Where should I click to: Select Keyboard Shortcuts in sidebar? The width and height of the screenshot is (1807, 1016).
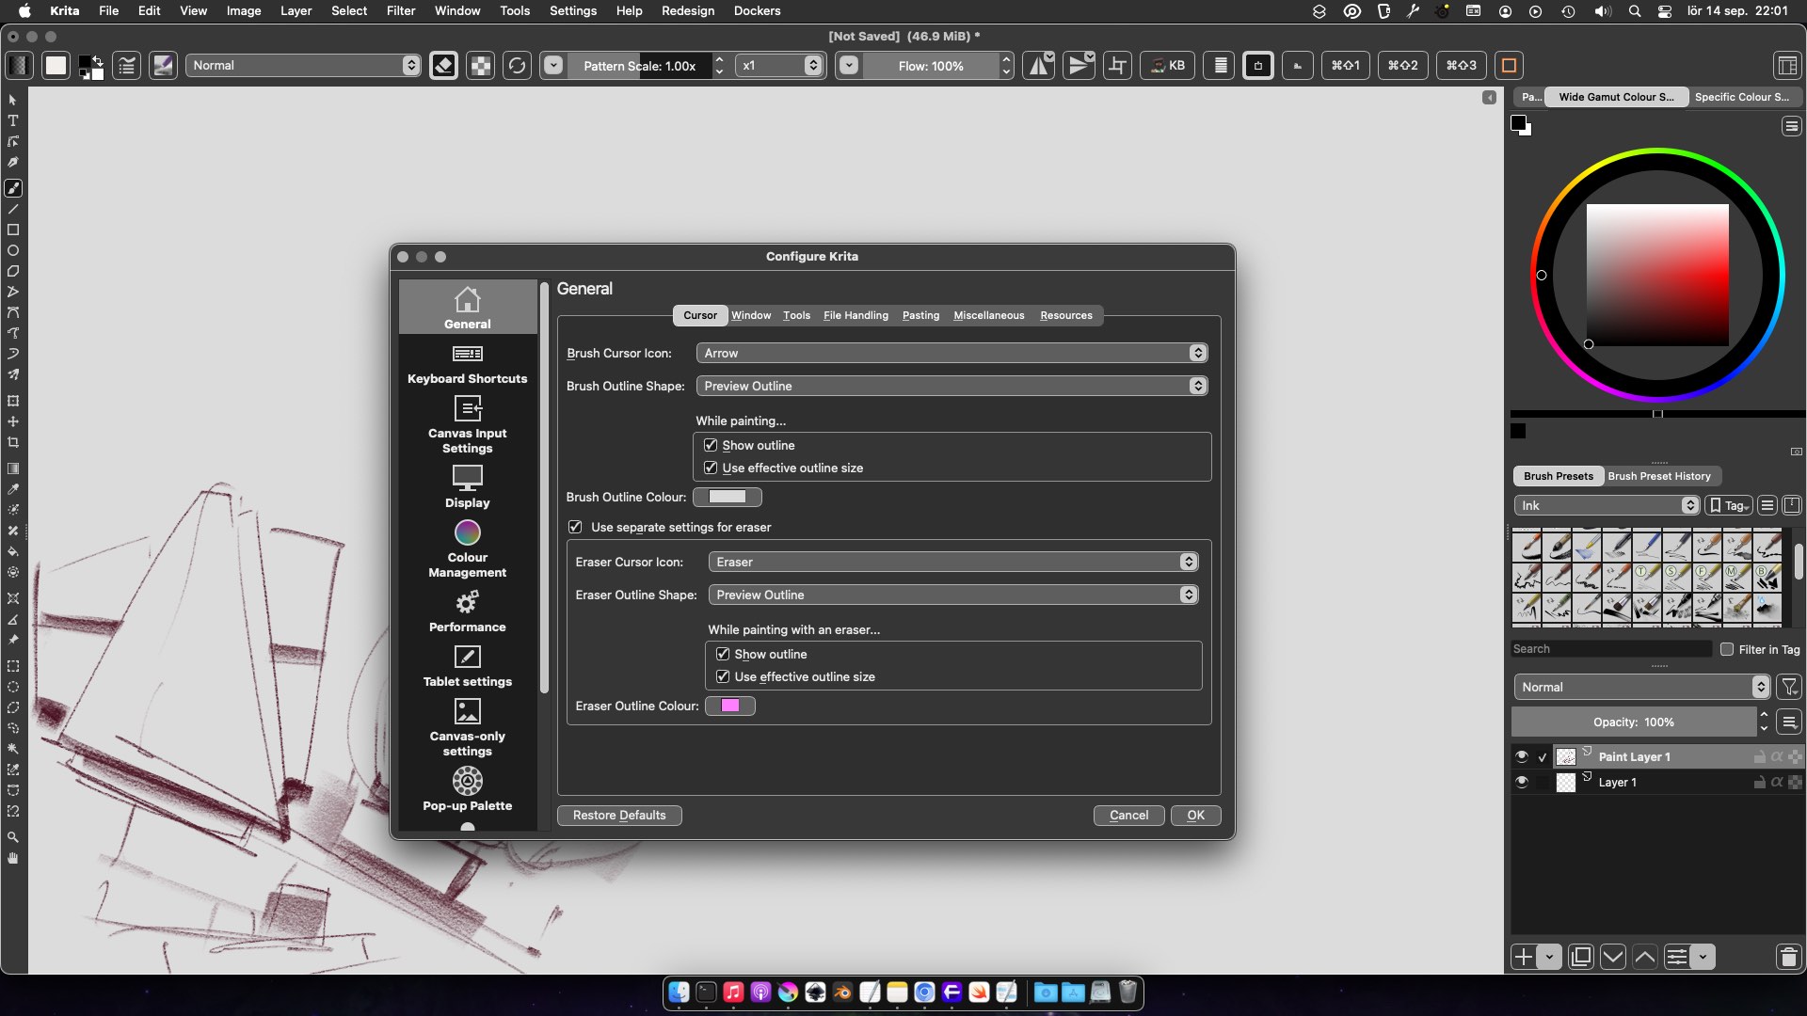pyautogui.click(x=467, y=363)
